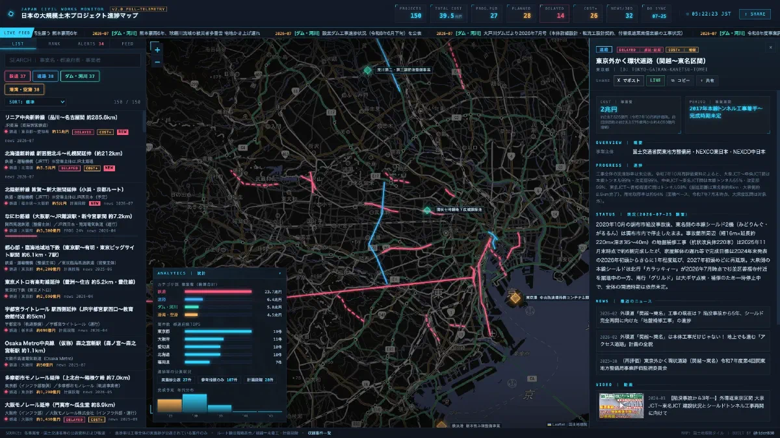Screen dimensions: 780x438
Task: Click the Leaflet attribution link
Action: click(x=557, y=424)
